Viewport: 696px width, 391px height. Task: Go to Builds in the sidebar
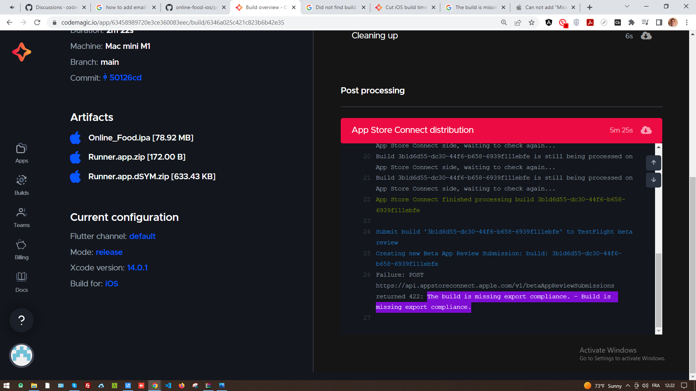click(x=21, y=185)
